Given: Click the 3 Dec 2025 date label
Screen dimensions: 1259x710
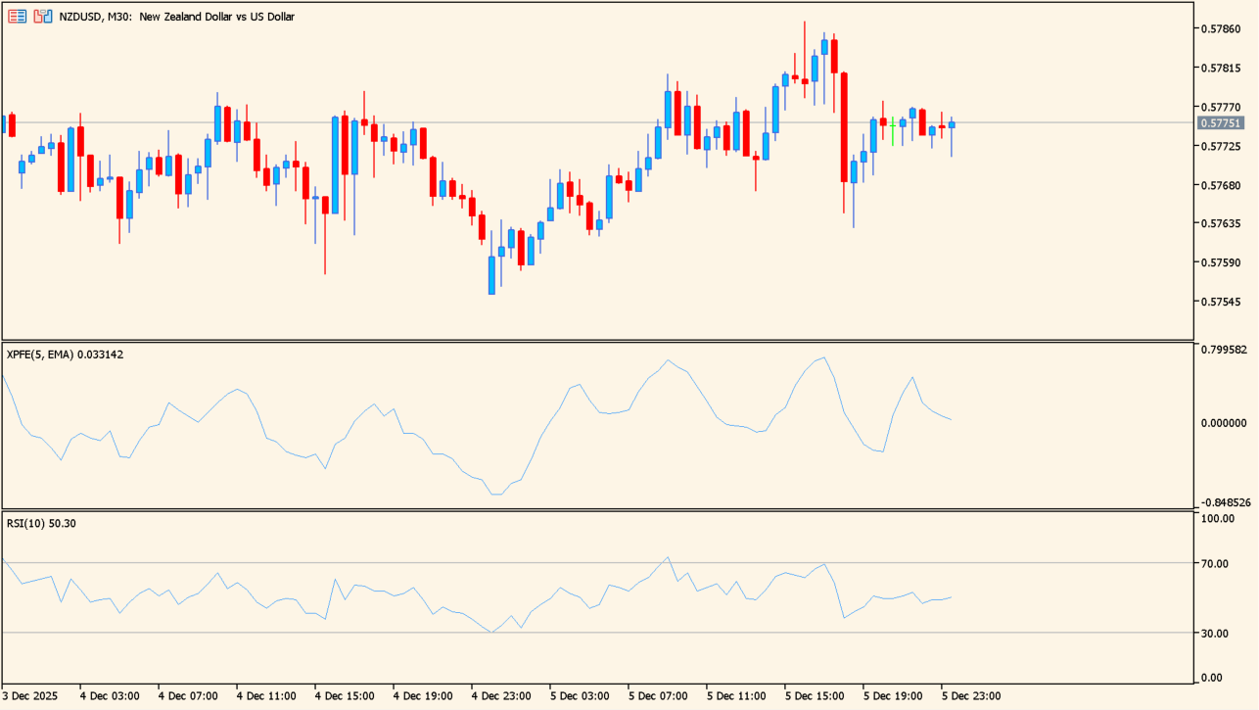Looking at the screenshot, I should pos(31,696).
